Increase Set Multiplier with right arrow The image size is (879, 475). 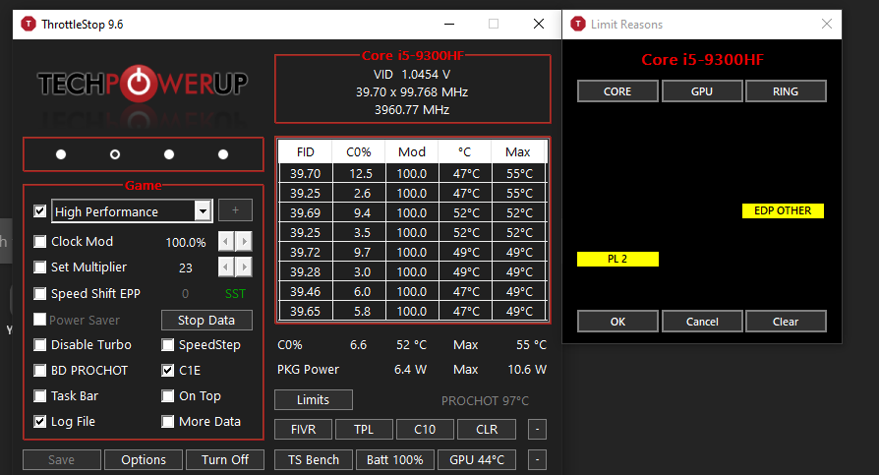tap(244, 267)
